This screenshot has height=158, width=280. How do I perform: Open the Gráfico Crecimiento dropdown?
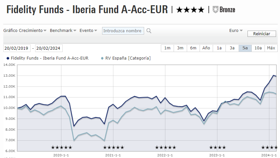point(25,31)
